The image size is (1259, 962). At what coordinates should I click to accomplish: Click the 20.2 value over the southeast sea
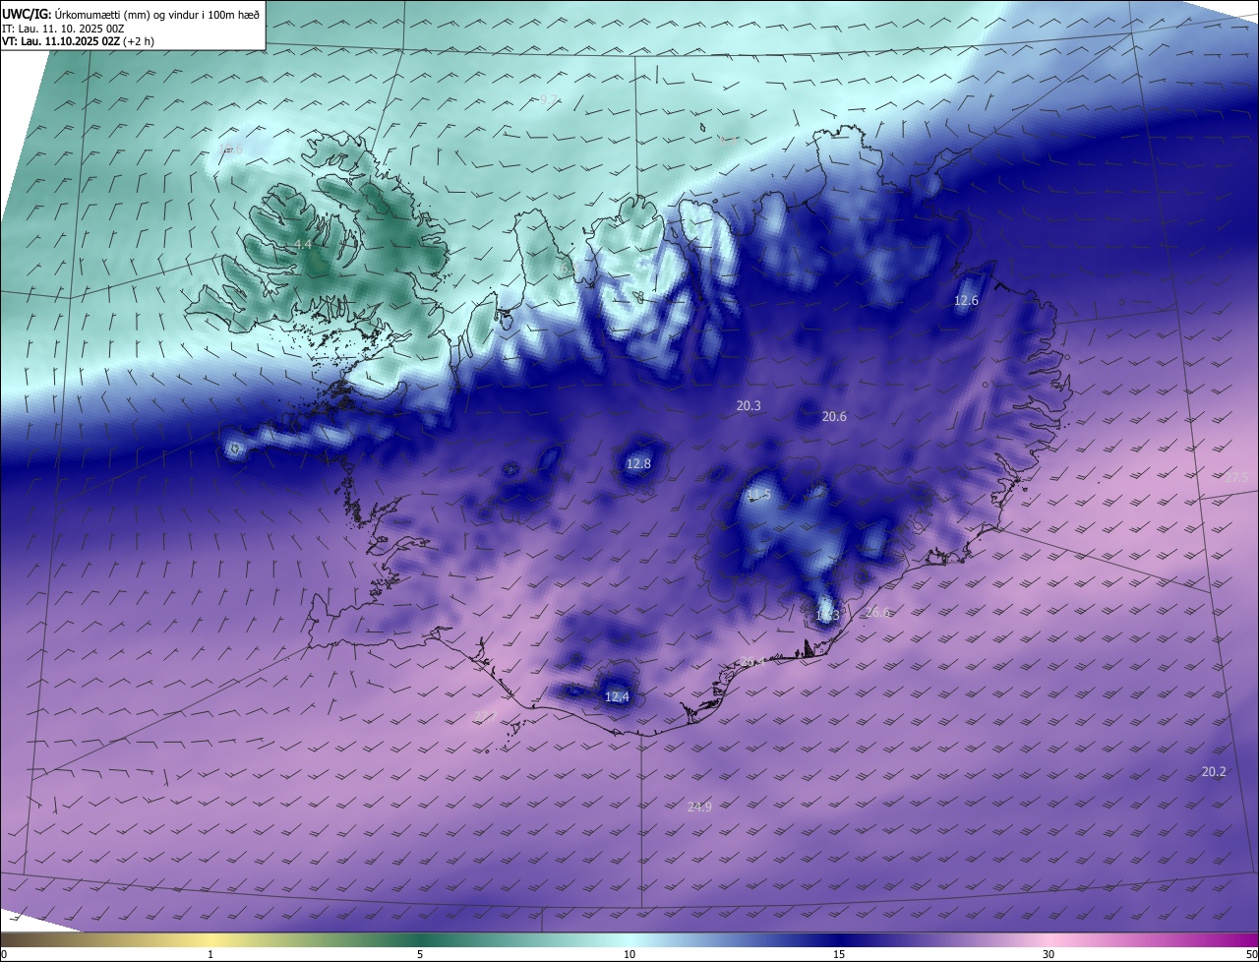[1214, 772]
